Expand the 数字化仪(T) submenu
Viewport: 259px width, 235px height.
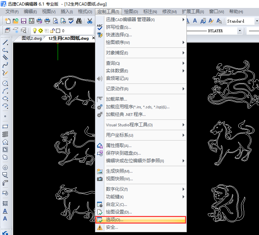(141, 189)
